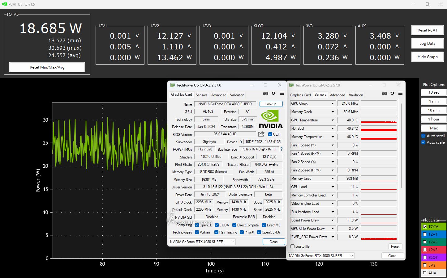Click screenshot camera icon in GPU-Z Sensors window
The width and height of the screenshot is (447, 278).
click(384, 93)
